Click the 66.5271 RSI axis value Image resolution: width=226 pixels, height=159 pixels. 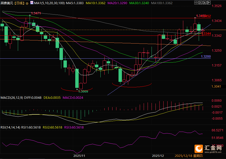pos(217,130)
